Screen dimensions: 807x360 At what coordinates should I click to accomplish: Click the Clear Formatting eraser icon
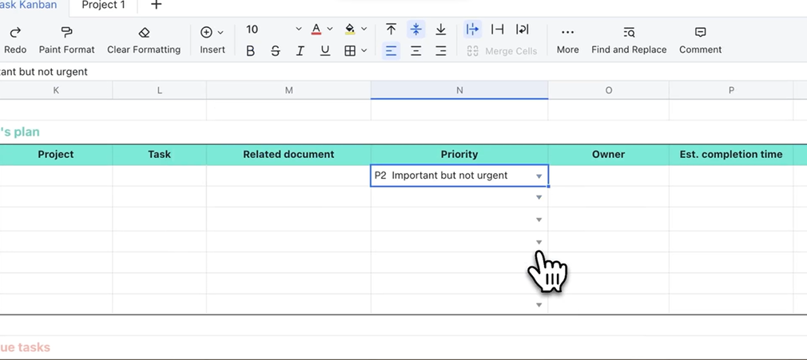click(x=144, y=32)
